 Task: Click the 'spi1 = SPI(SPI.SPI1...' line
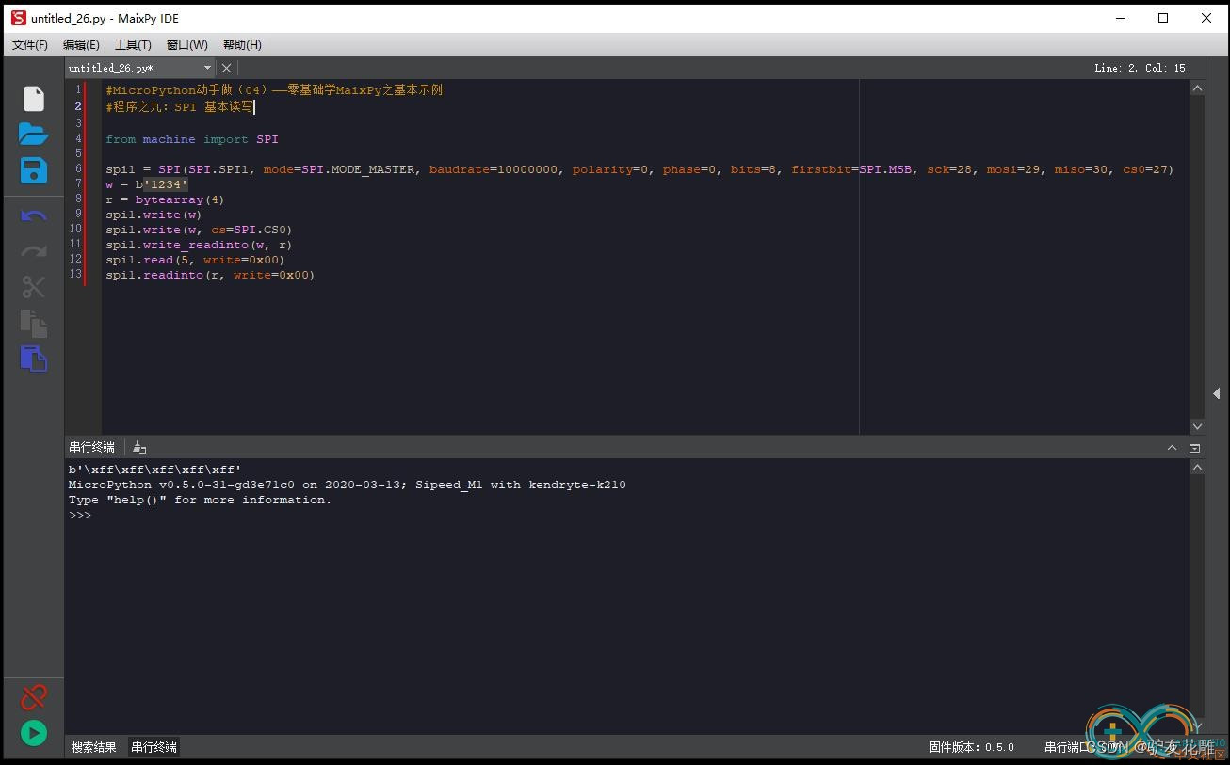click(x=639, y=169)
